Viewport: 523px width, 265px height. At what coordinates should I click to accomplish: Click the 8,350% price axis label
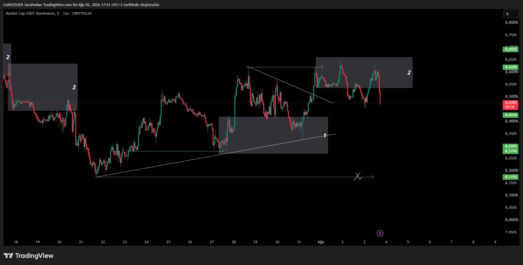point(512,134)
